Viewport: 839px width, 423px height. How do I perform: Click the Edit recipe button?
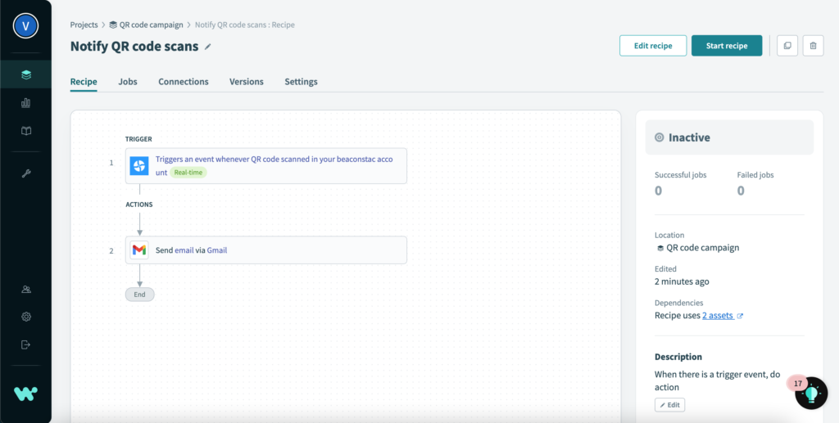(x=653, y=46)
